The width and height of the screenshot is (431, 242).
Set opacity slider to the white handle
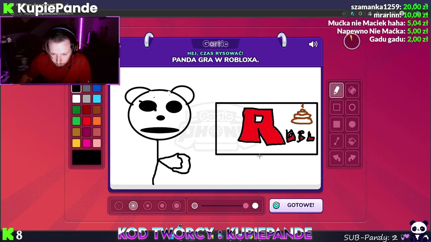pos(255,206)
